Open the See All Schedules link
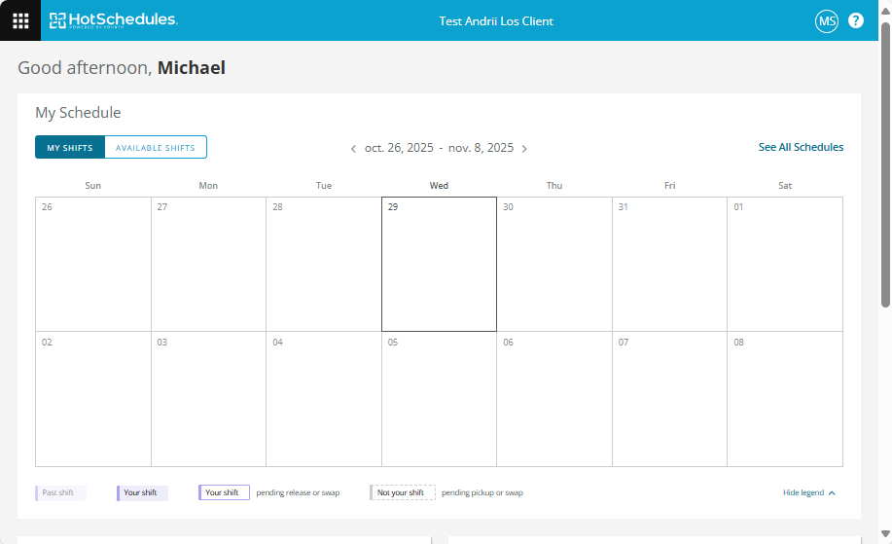Image resolution: width=892 pixels, height=544 pixels. point(801,148)
